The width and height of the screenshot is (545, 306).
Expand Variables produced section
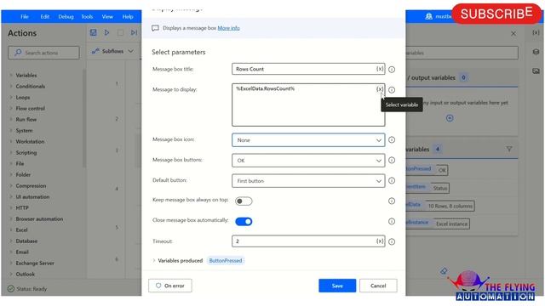point(154,261)
